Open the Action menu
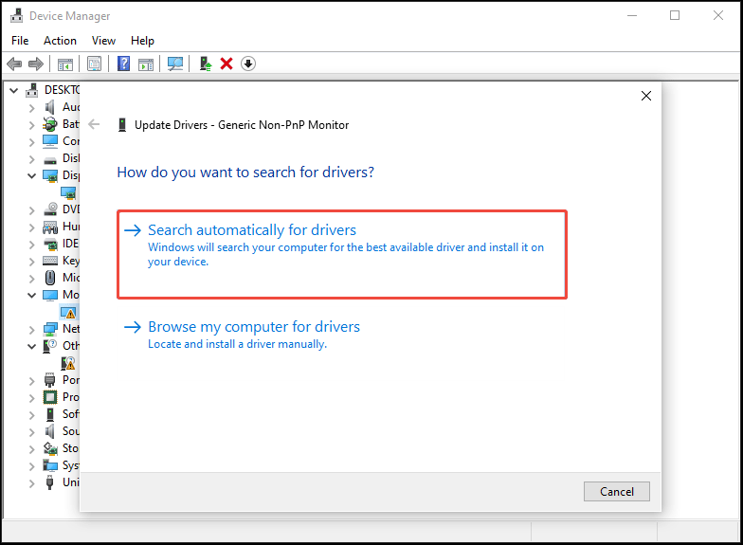The width and height of the screenshot is (743, 545). click(60, 41)
